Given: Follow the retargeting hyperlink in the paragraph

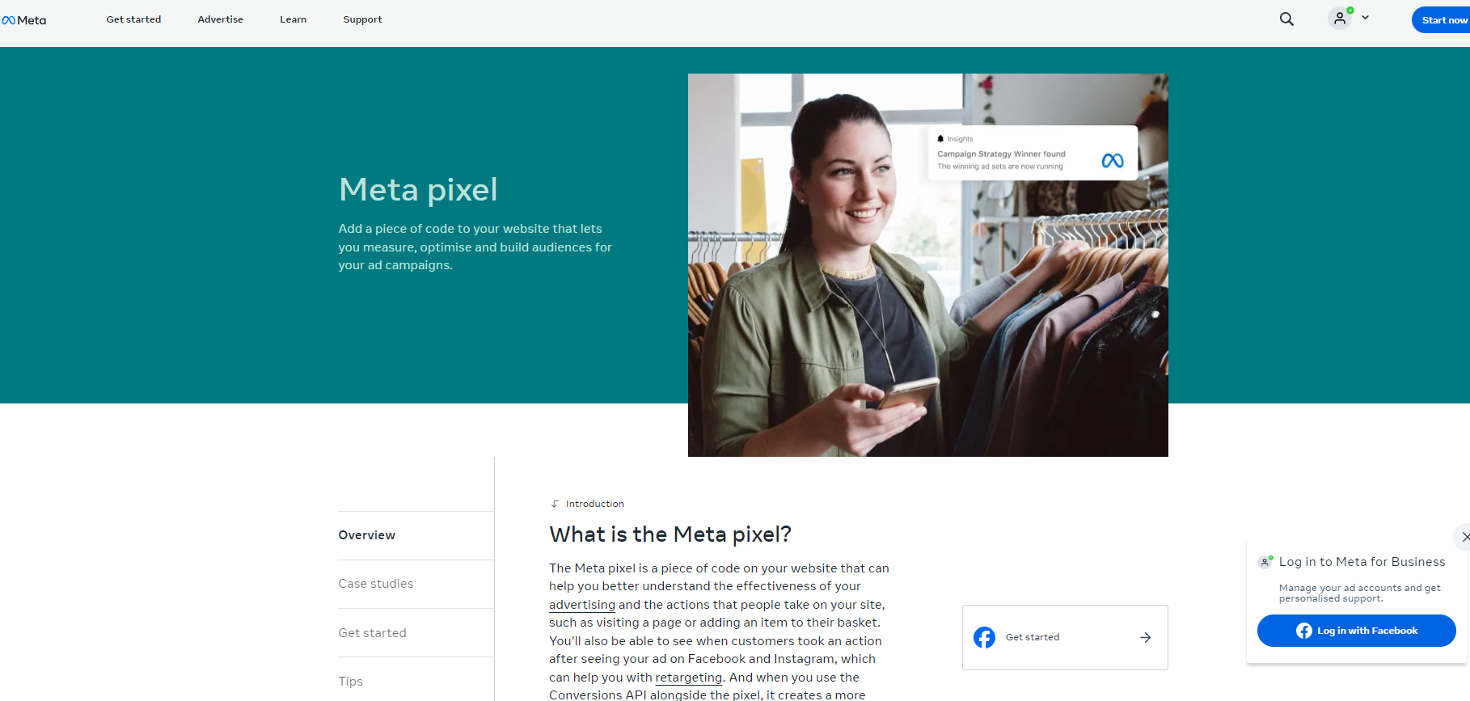Looking at the screenshot, I should click(689, 678).
